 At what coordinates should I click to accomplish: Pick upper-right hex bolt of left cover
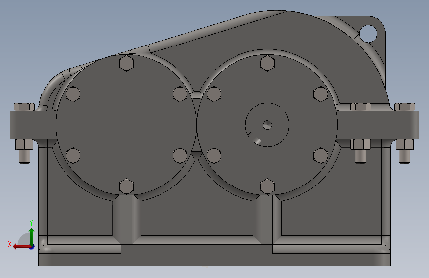[x=180, y=94]
